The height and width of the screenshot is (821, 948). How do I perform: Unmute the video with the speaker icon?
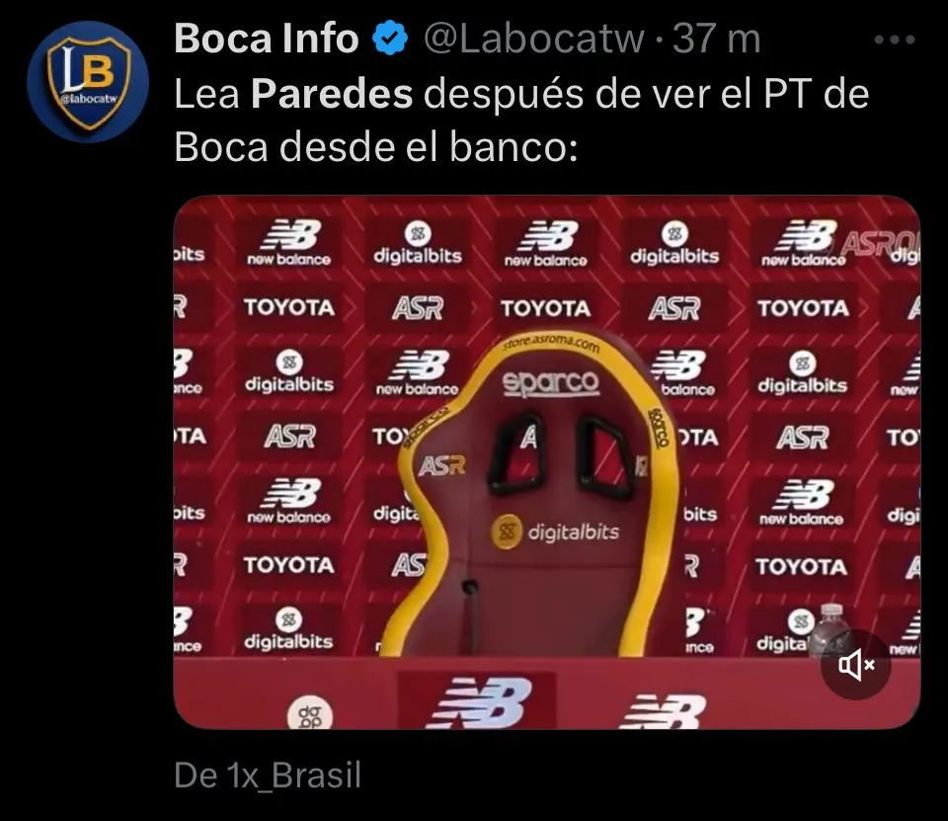tap(856, 665)
